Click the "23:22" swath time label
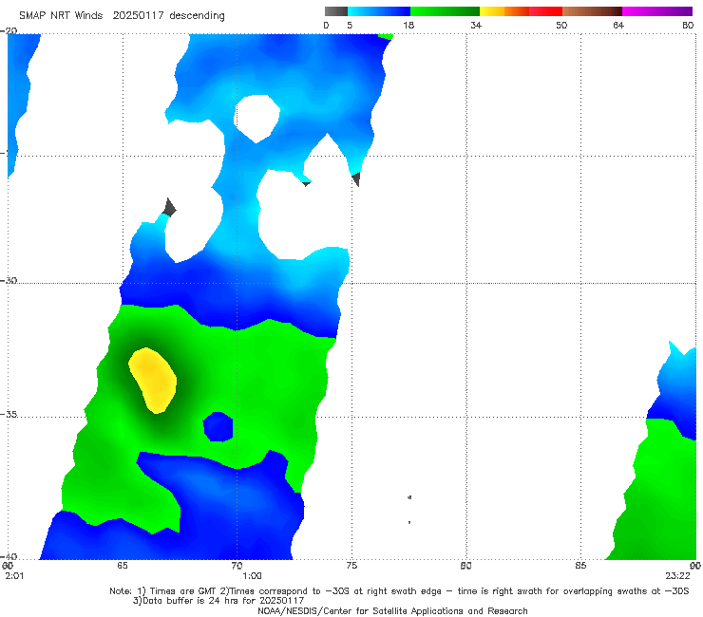The width and height of the screenshot is (703, 617). point(677,576)
